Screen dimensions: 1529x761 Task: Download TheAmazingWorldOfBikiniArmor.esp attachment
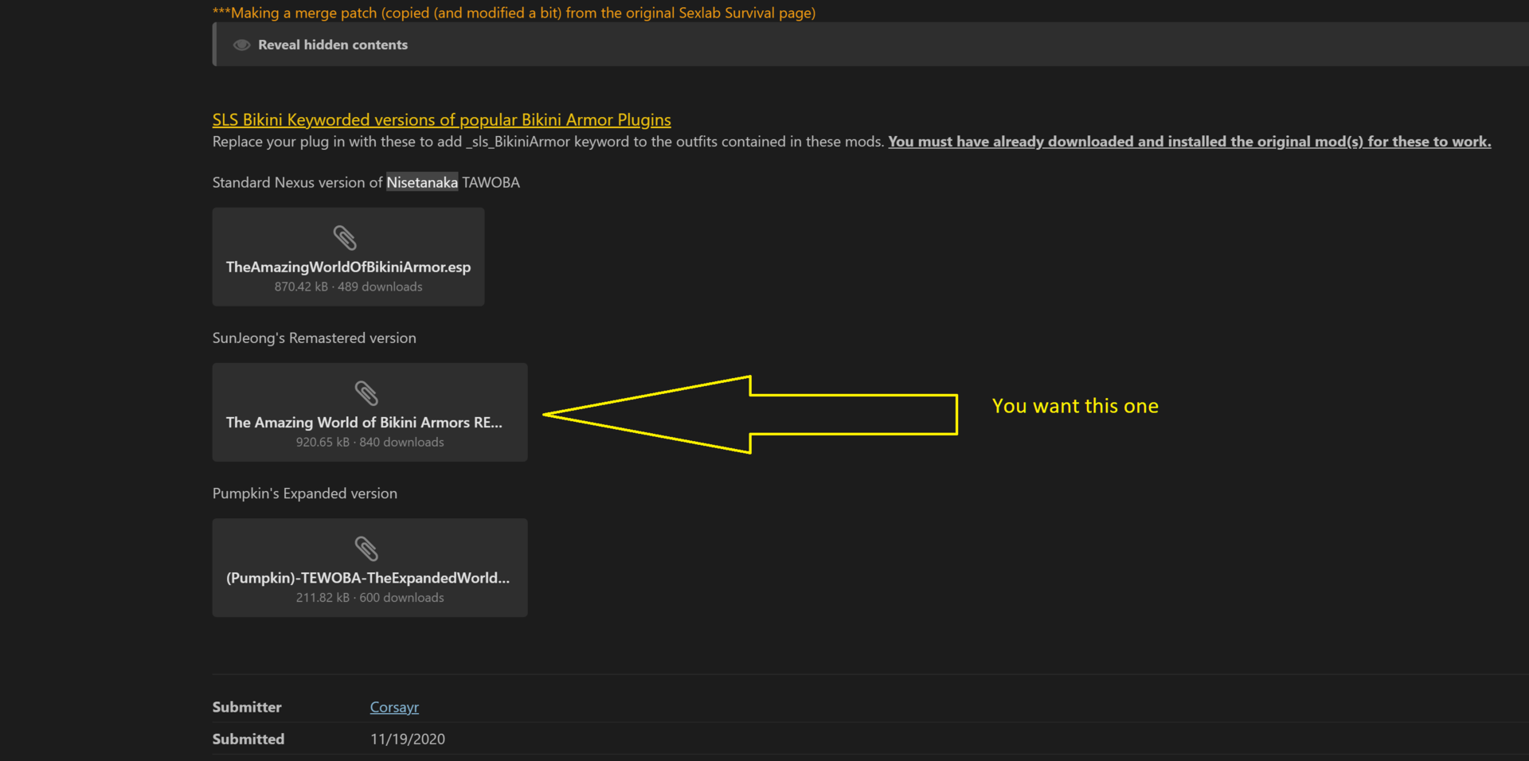point(348,257)
